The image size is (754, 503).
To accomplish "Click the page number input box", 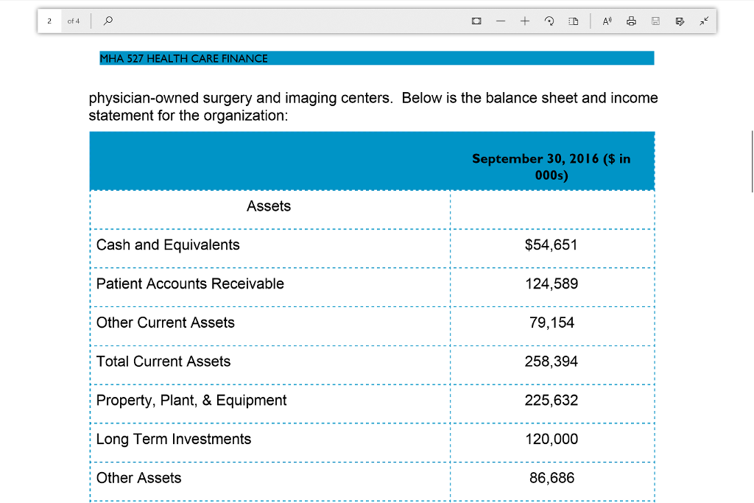I will (49, 21).
